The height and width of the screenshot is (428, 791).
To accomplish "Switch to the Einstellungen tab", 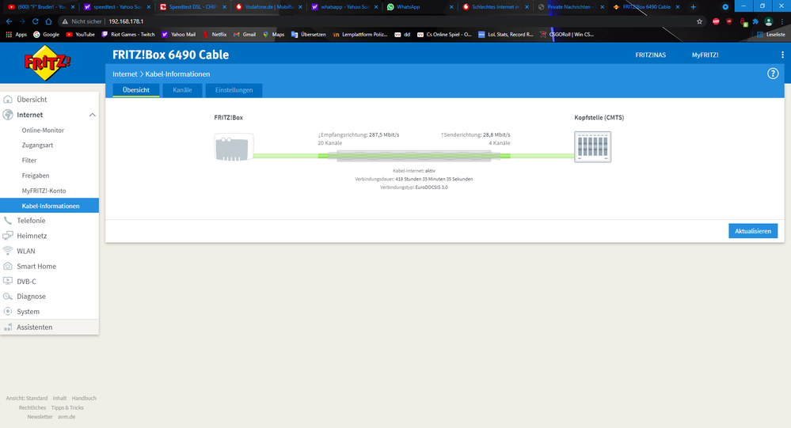I will point(234,90).
